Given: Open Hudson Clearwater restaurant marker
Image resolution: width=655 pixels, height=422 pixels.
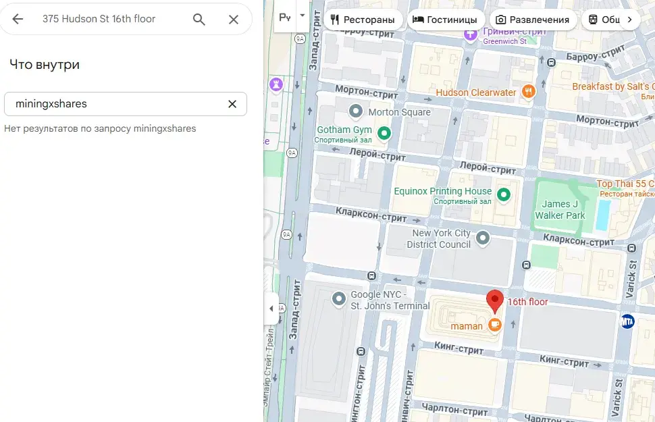Looking at the screenshot, I should [529, 92].
